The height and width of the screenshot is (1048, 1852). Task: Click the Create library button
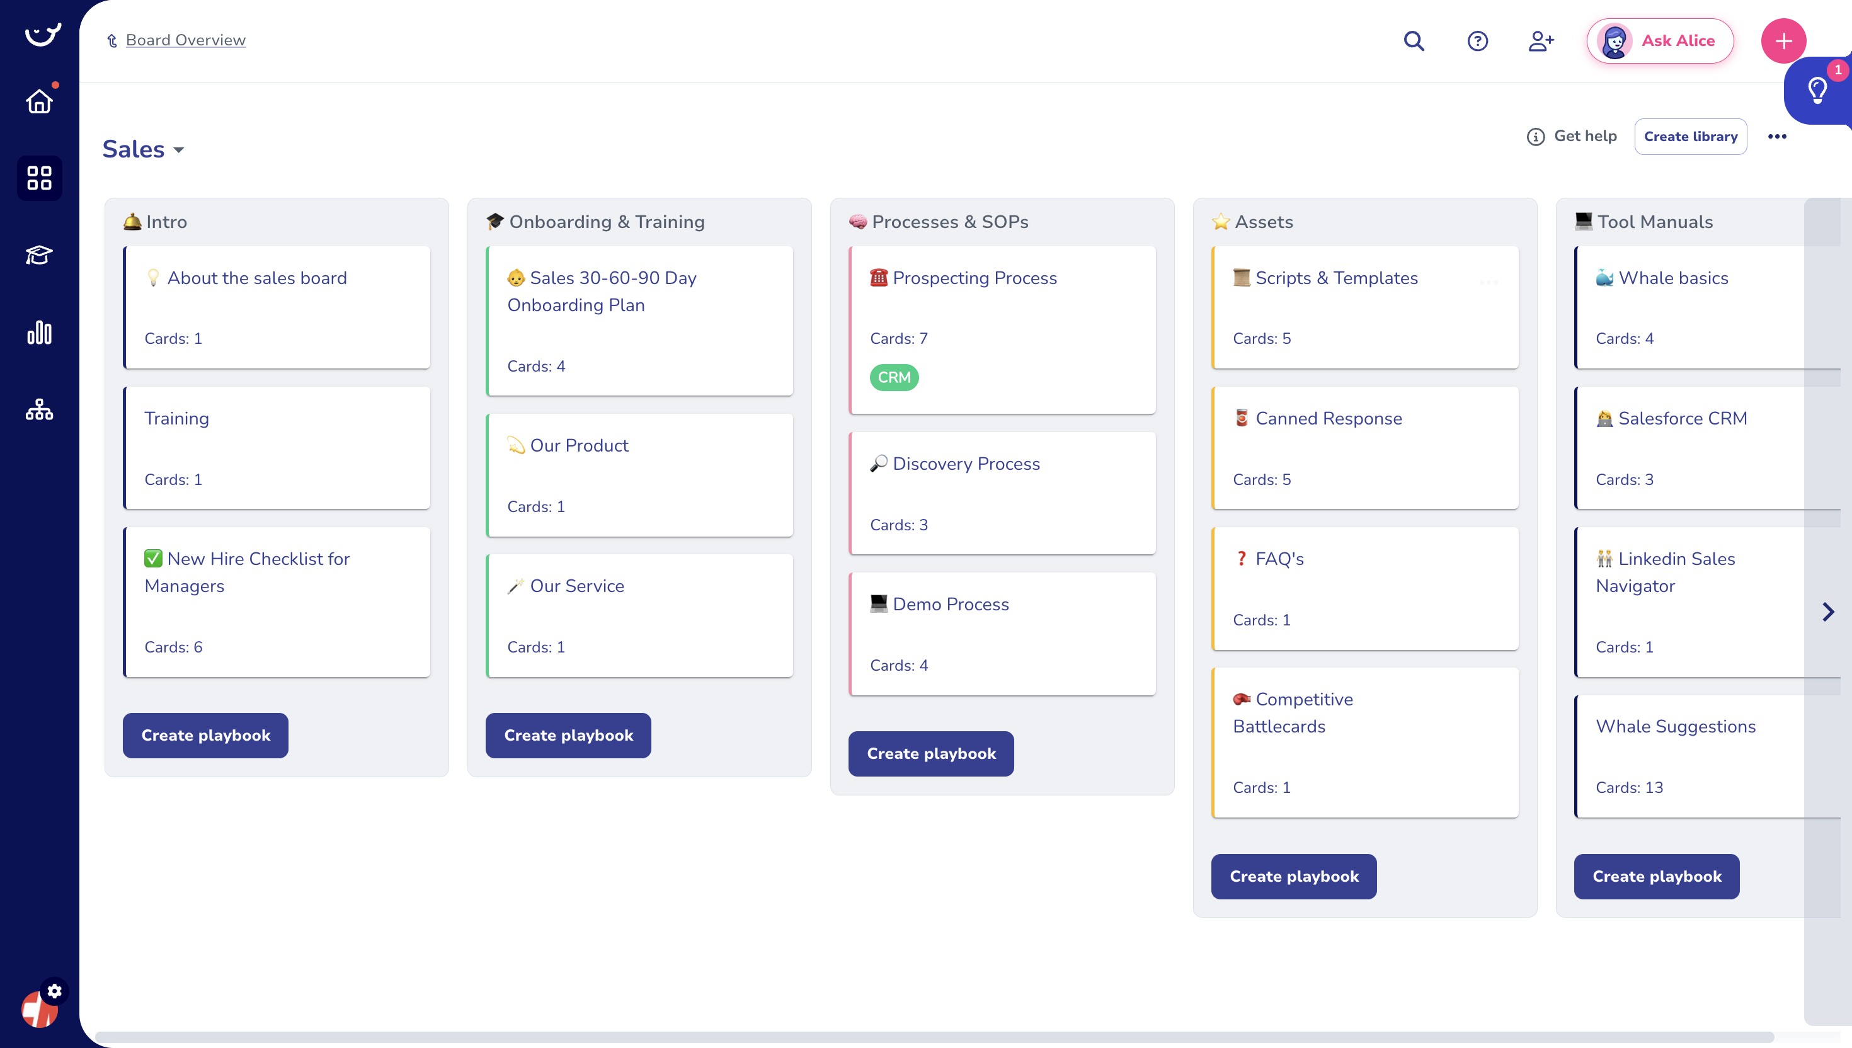1690,136
